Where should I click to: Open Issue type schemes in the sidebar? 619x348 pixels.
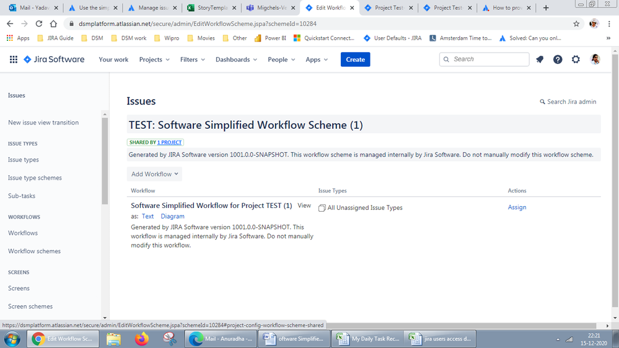pyautogui.click(x=35, y=178)
